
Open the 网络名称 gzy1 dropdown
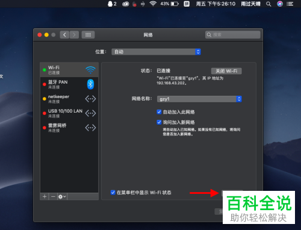pyautogui.click(x=199, y=99)
